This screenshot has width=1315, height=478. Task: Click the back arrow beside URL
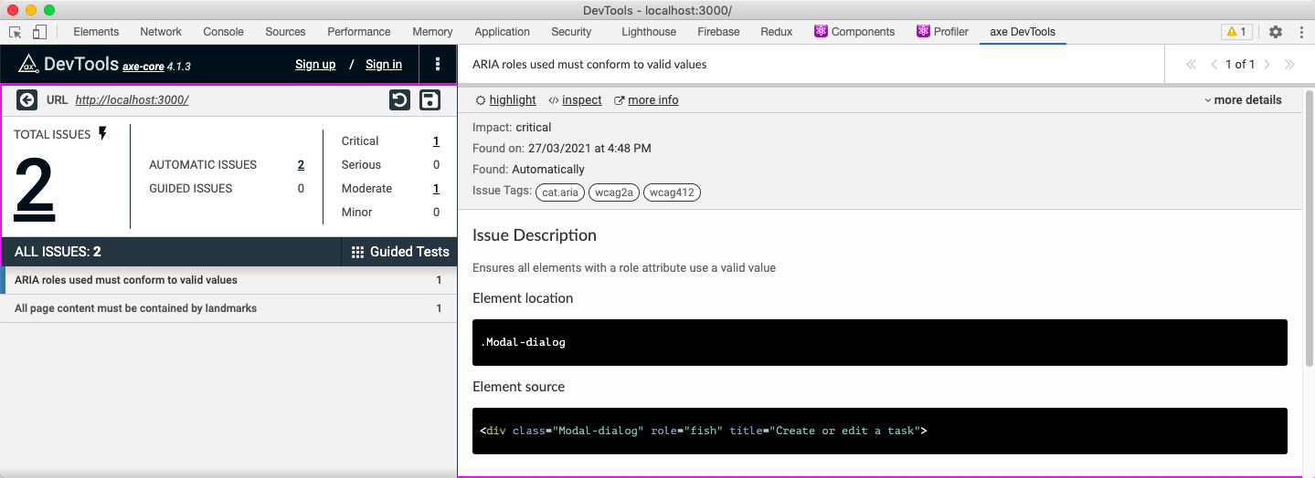(x=27, y=100)
